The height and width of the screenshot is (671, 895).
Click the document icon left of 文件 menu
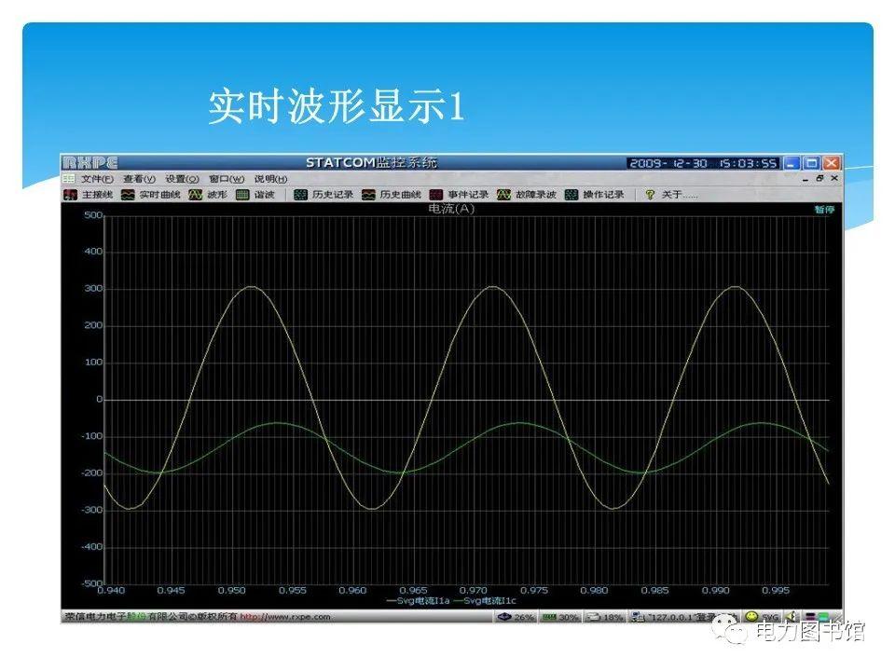pos(69,179)
